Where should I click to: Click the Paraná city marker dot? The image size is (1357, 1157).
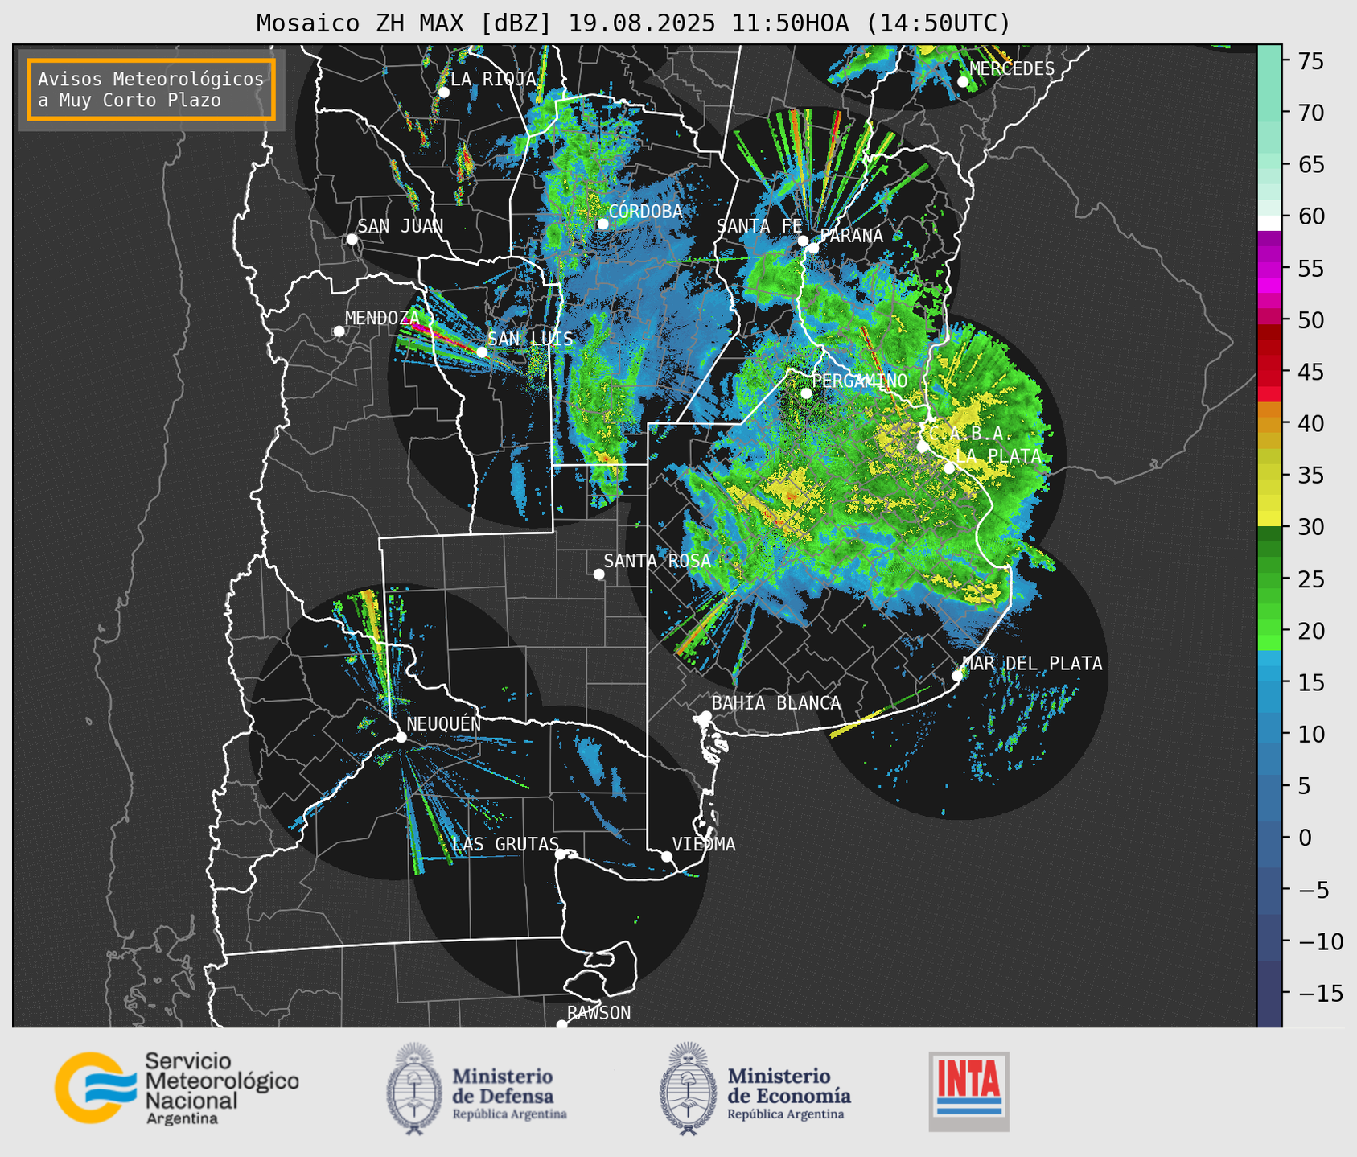point(813,248)
